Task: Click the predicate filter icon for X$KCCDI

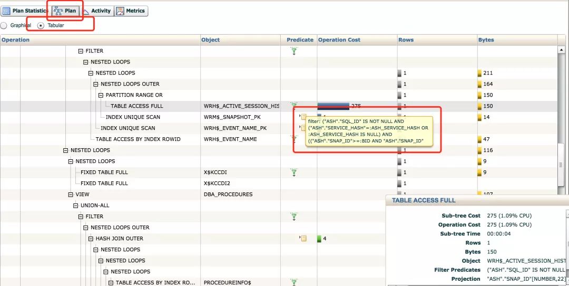Action: [294, 172]
